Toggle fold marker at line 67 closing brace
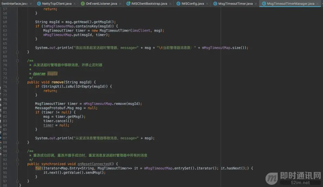This screenshot has height=187, width=323. click(x=18, y=52)
